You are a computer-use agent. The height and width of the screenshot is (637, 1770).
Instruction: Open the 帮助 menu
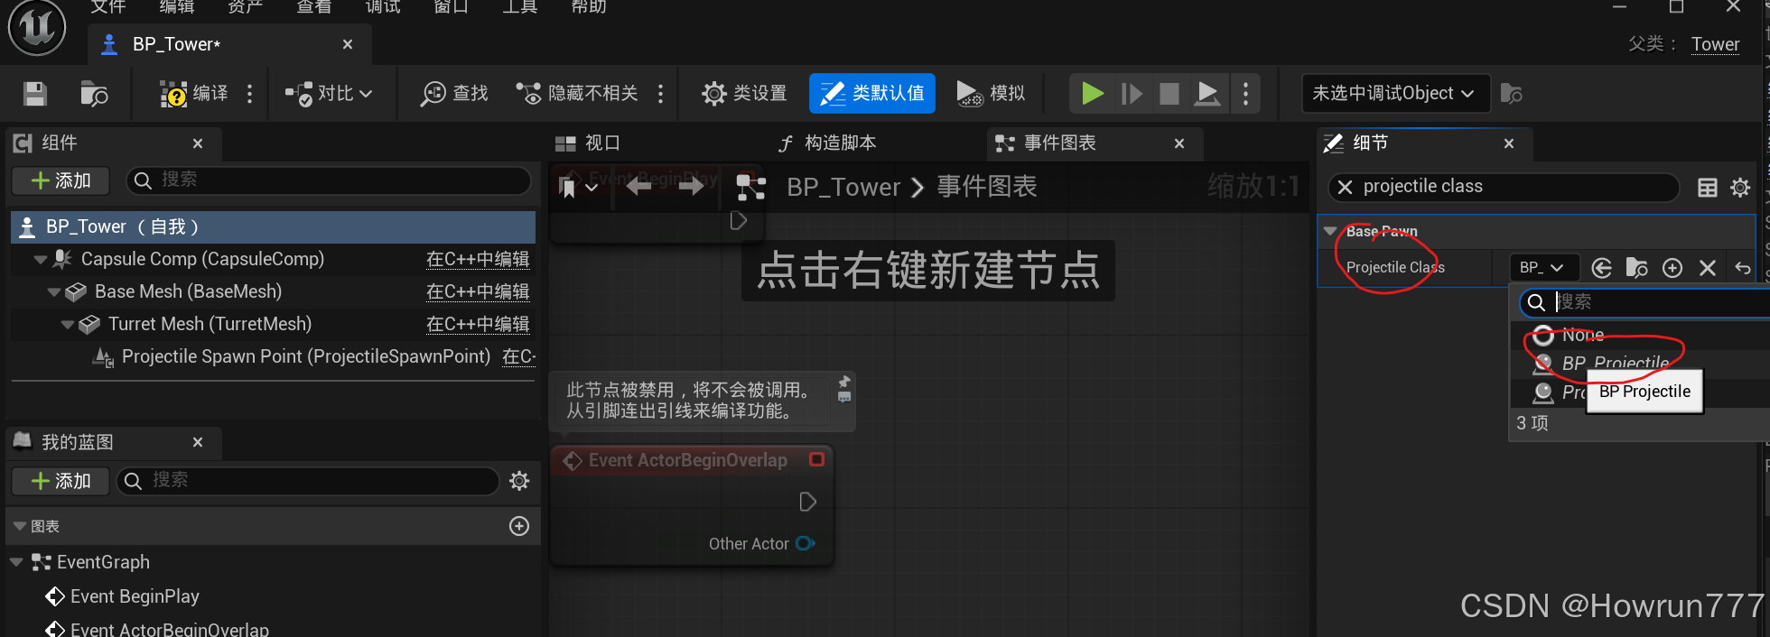(589, 7)
